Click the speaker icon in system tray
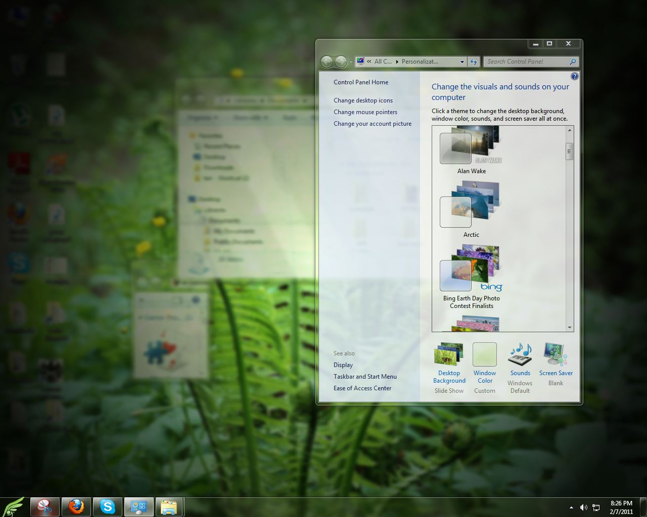The height and width of the screenshot is (517, 647). click(584, 507)
